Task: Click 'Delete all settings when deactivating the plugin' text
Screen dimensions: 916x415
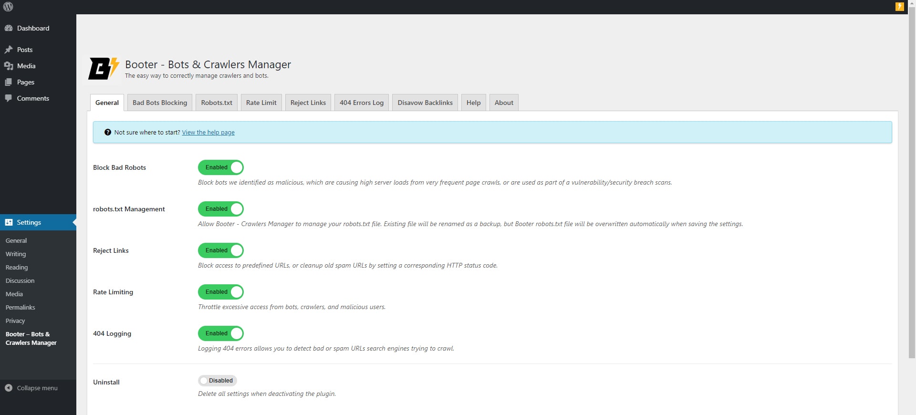Action: [267, 394]
